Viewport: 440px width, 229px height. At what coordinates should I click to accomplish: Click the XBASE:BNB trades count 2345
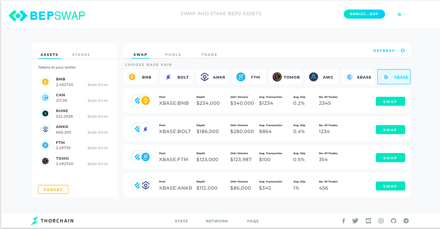pos(325,103)
